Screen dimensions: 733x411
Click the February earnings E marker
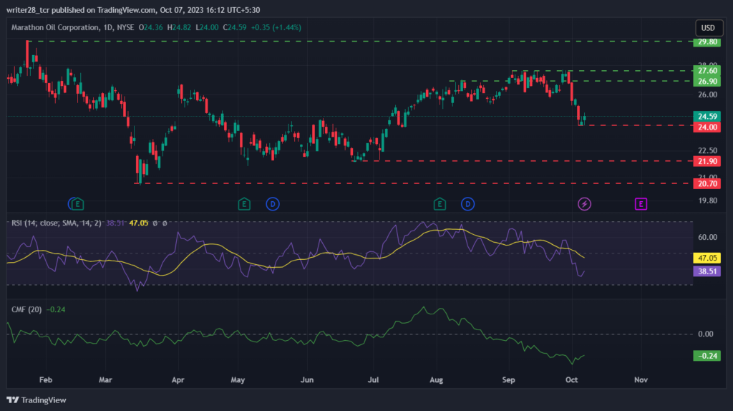click(77, 204)
